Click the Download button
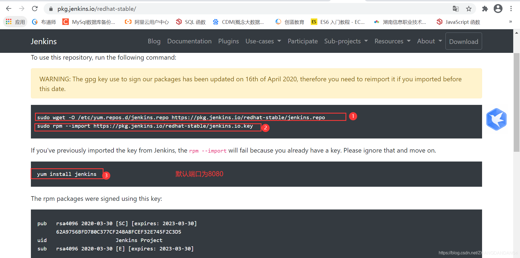The height and width of the screenshot is (258, 520). click(x=464, y=41)
